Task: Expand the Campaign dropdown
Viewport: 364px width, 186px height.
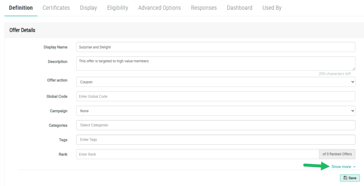Action: (215, 111)
